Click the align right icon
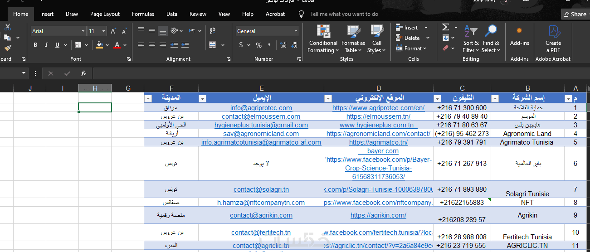Viewport: 590px width, 252px height. click(163, 45)
